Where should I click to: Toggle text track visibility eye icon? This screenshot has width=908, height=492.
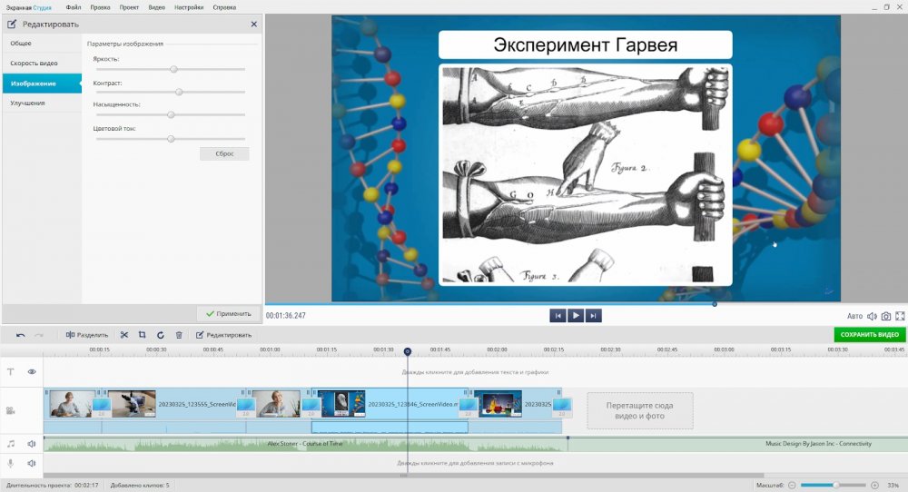[x=32, y=371]
